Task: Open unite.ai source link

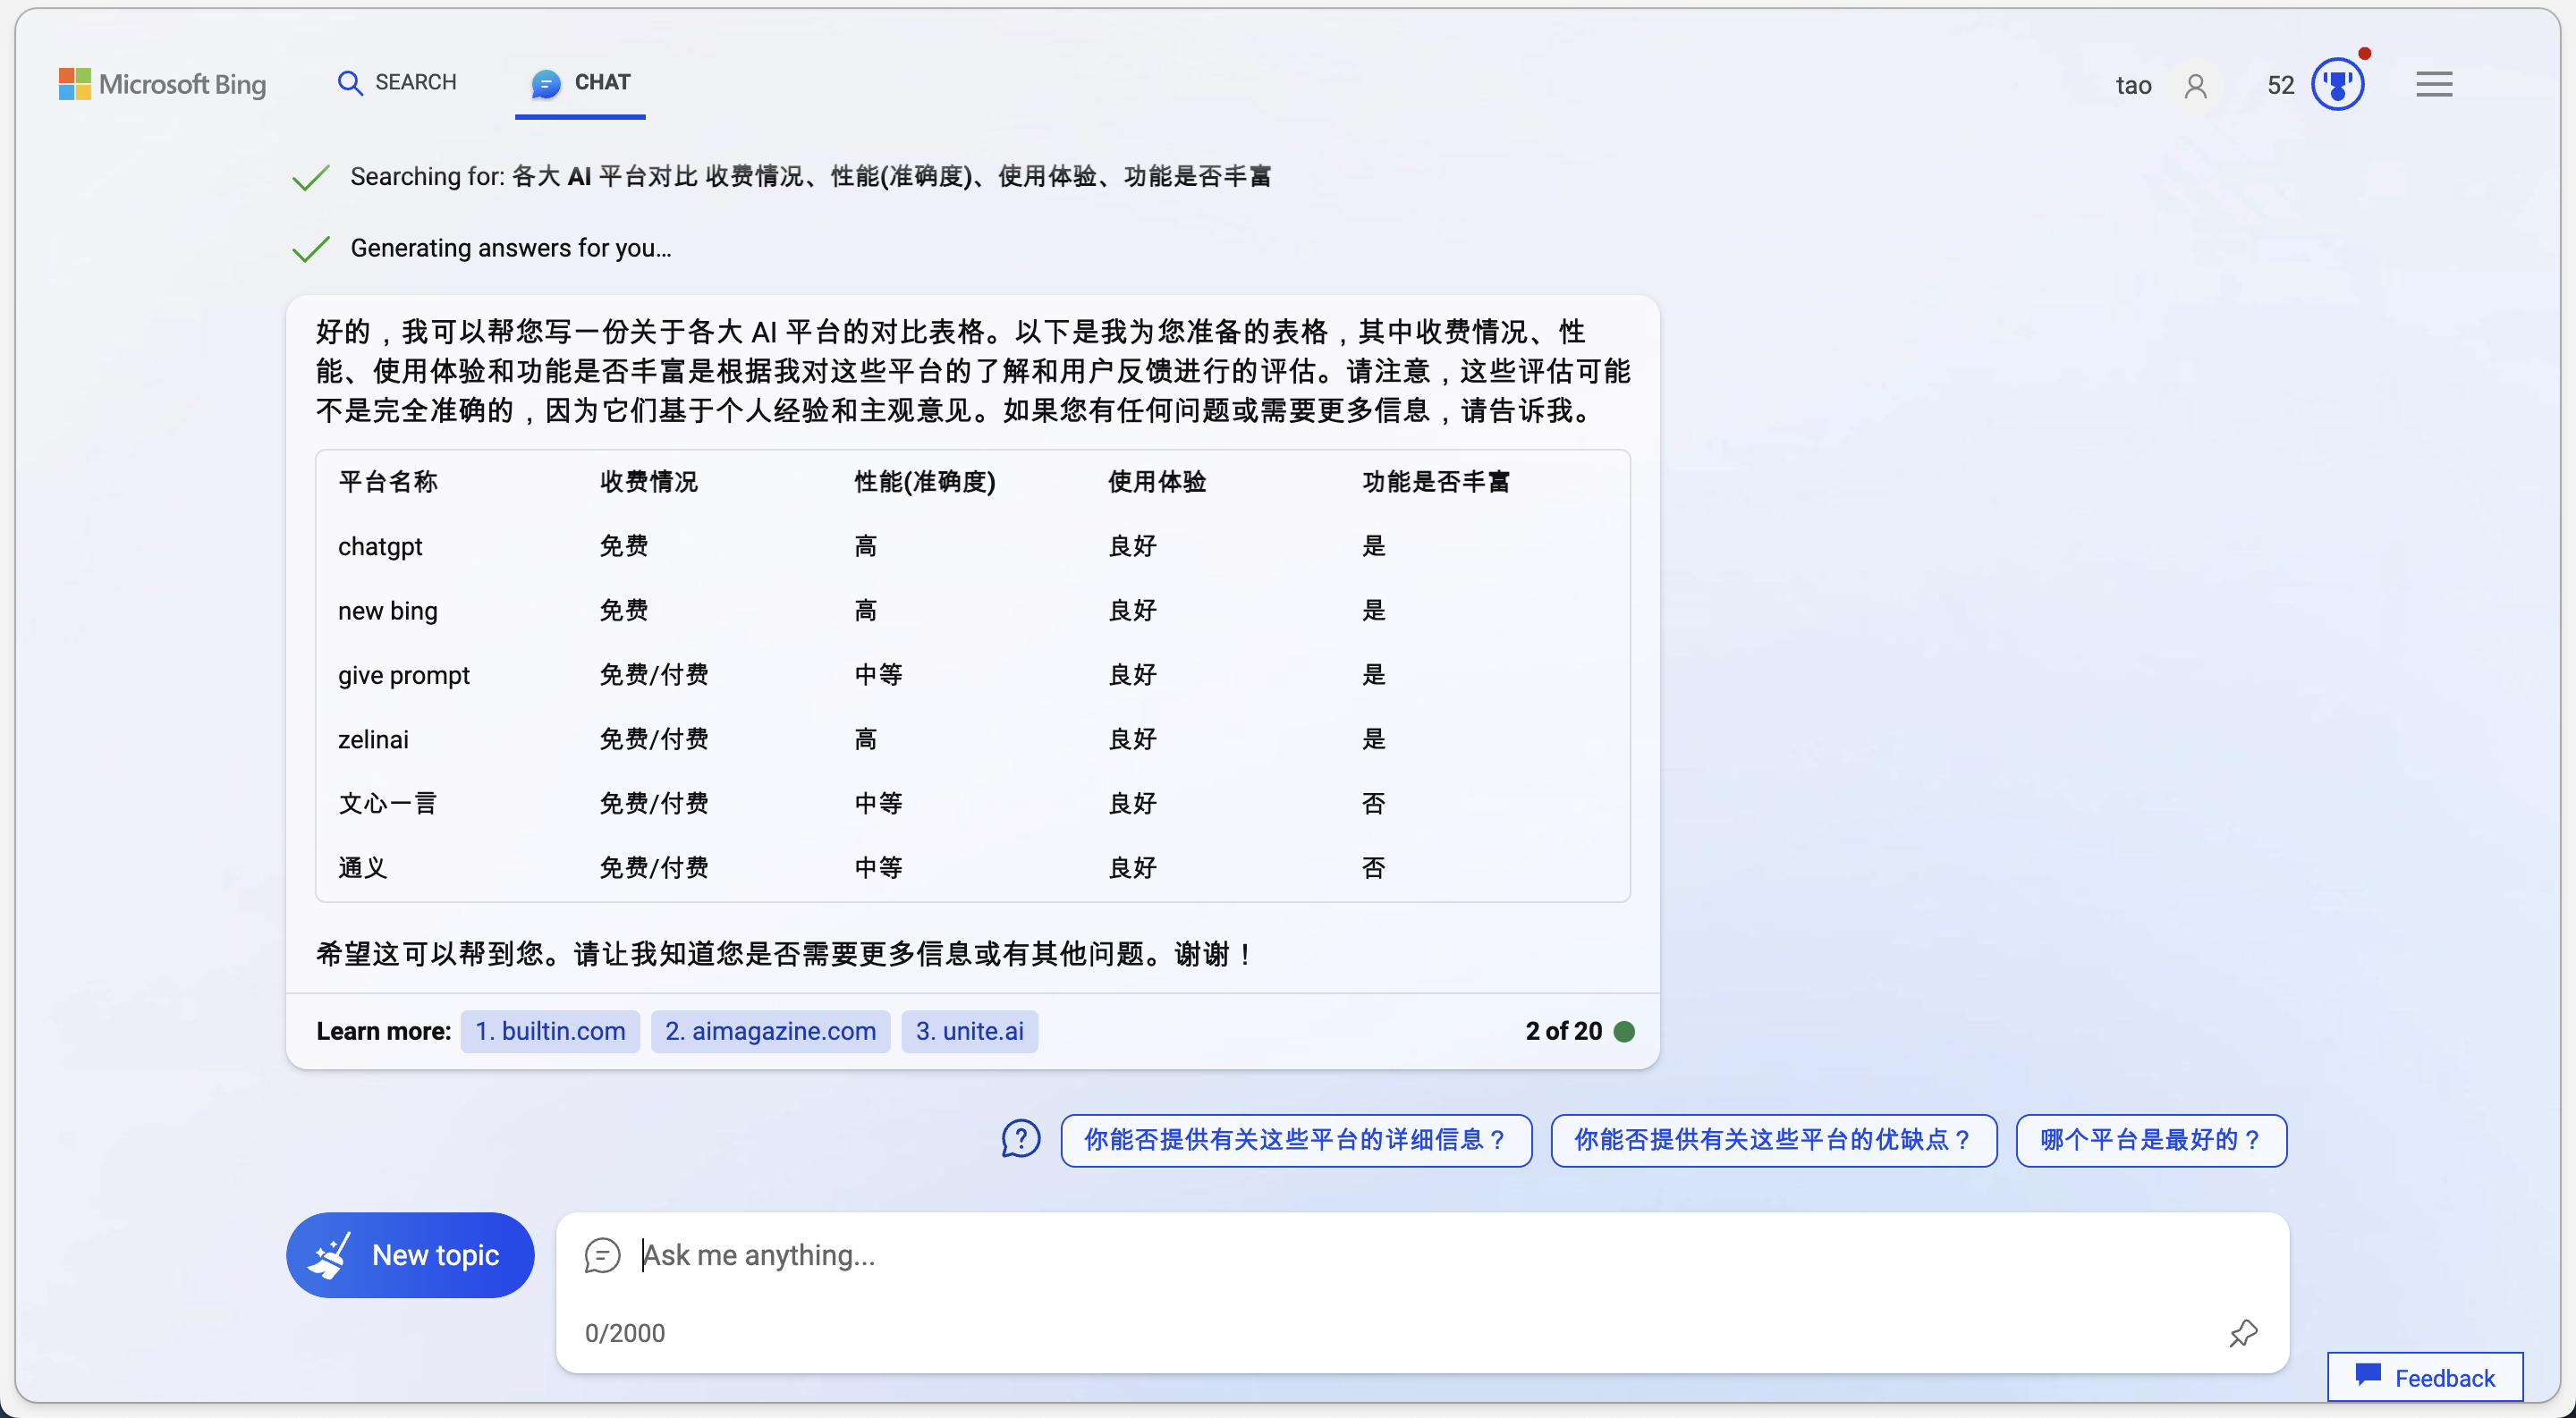Action: click(x=969, y=1031)
